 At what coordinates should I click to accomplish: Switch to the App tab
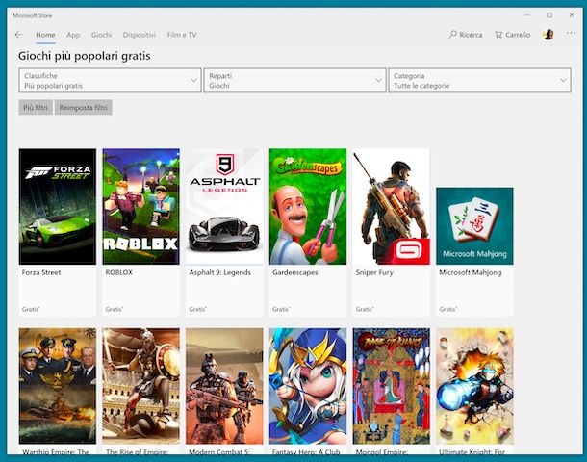click(x=73, y=35)
